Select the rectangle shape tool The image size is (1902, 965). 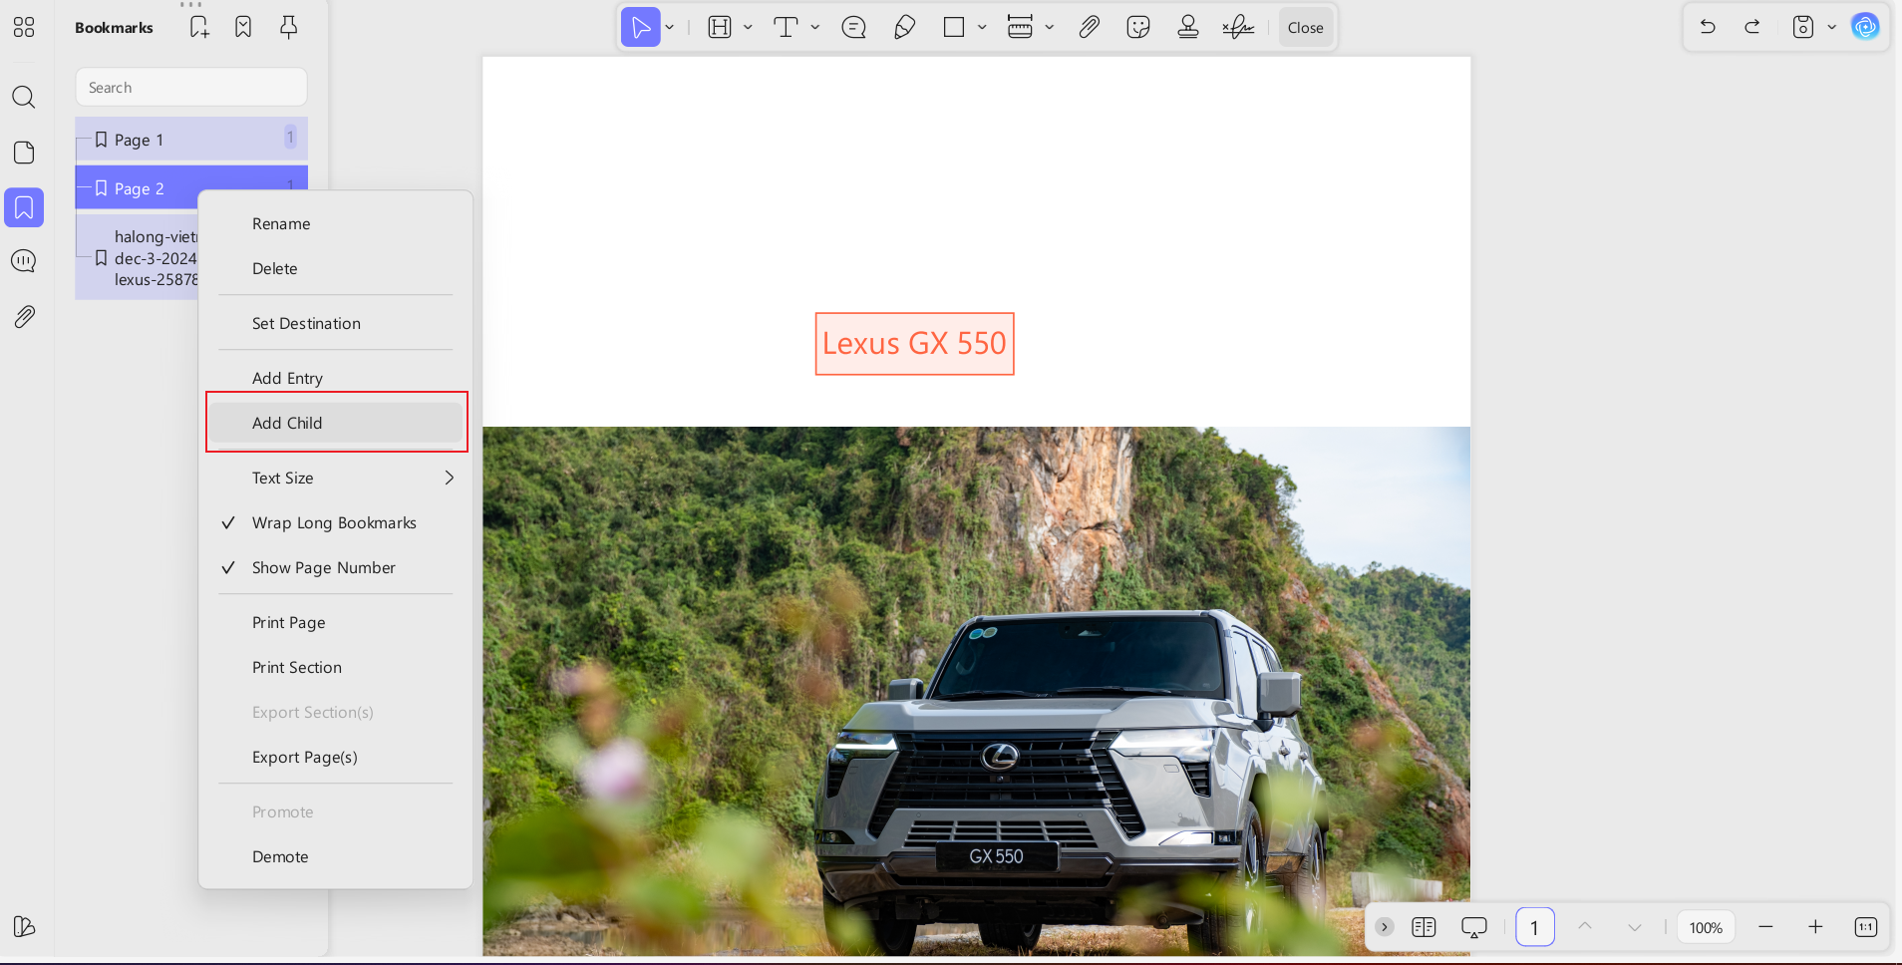(x=951, y=27)
